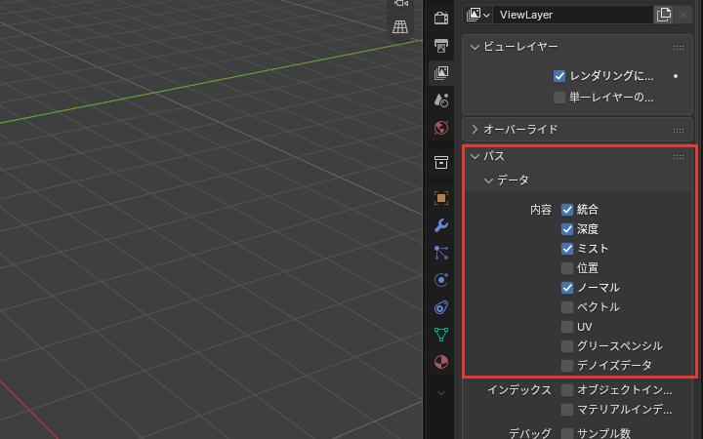Open the World properties tab
Screen dimensions: 703x439
[441, 128]
